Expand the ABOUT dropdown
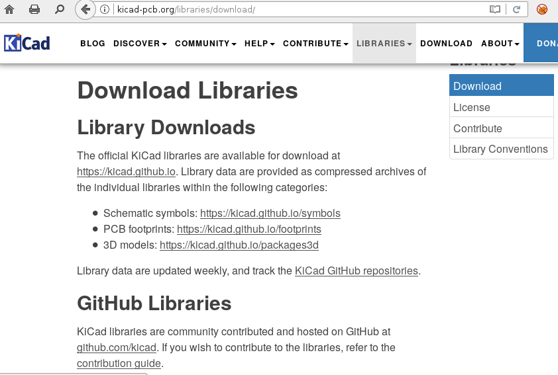 point(500,44)
